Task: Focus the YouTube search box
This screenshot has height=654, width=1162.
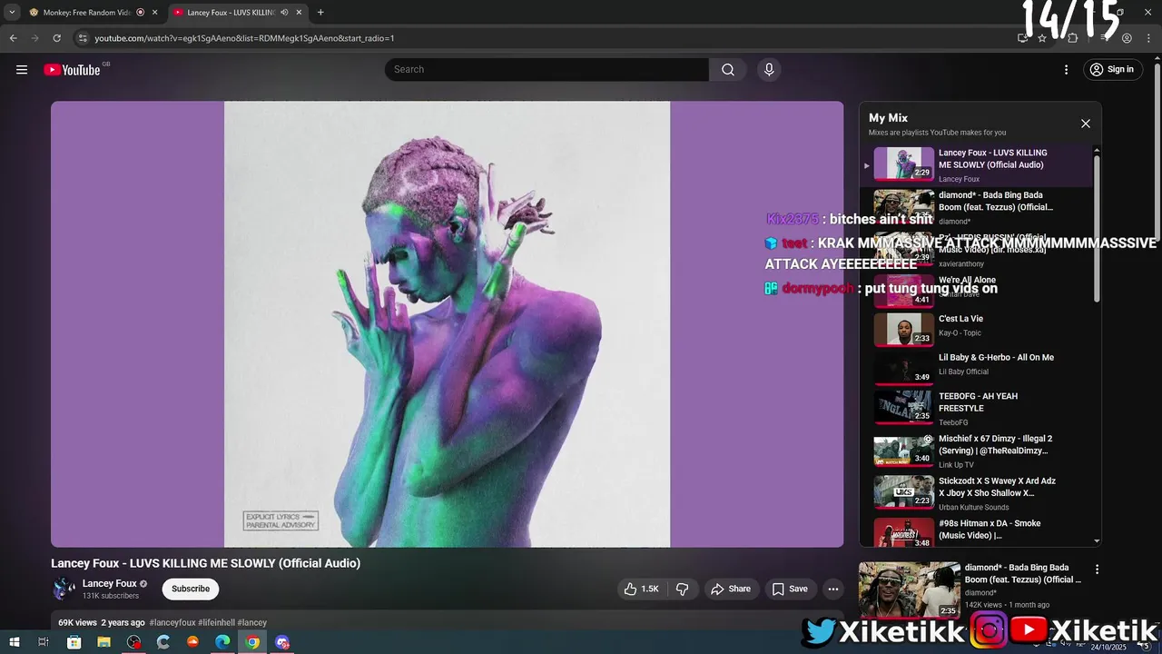Action: tap(547, 70)
